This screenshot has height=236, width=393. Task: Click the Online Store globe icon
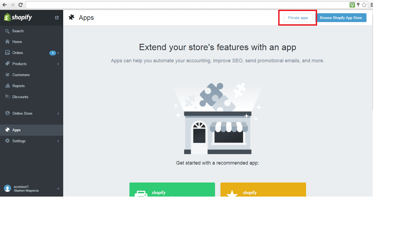[7, 113]
